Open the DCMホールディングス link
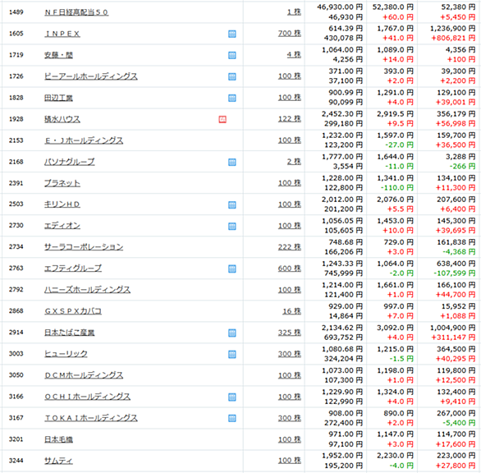Screen dimensions: 481x473 (x=84, y=375)
